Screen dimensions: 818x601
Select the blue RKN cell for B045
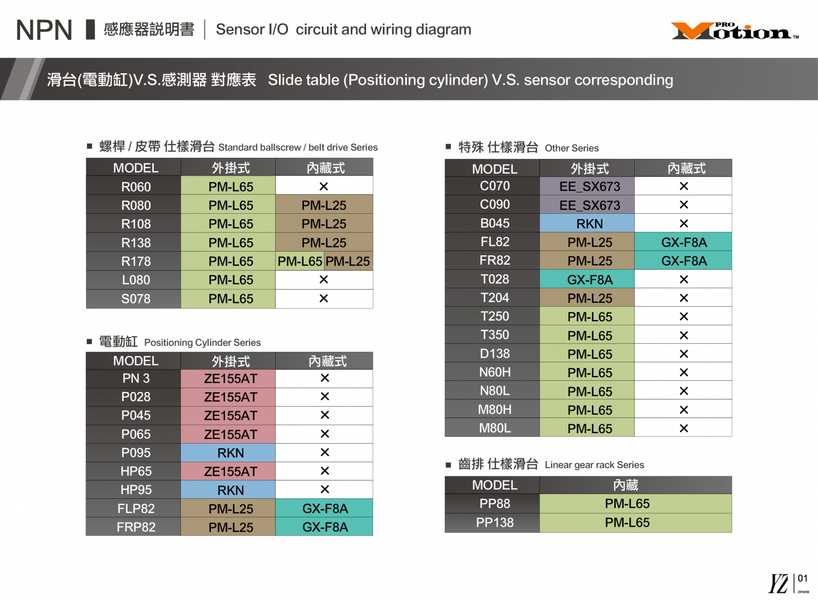click(589, 224)
